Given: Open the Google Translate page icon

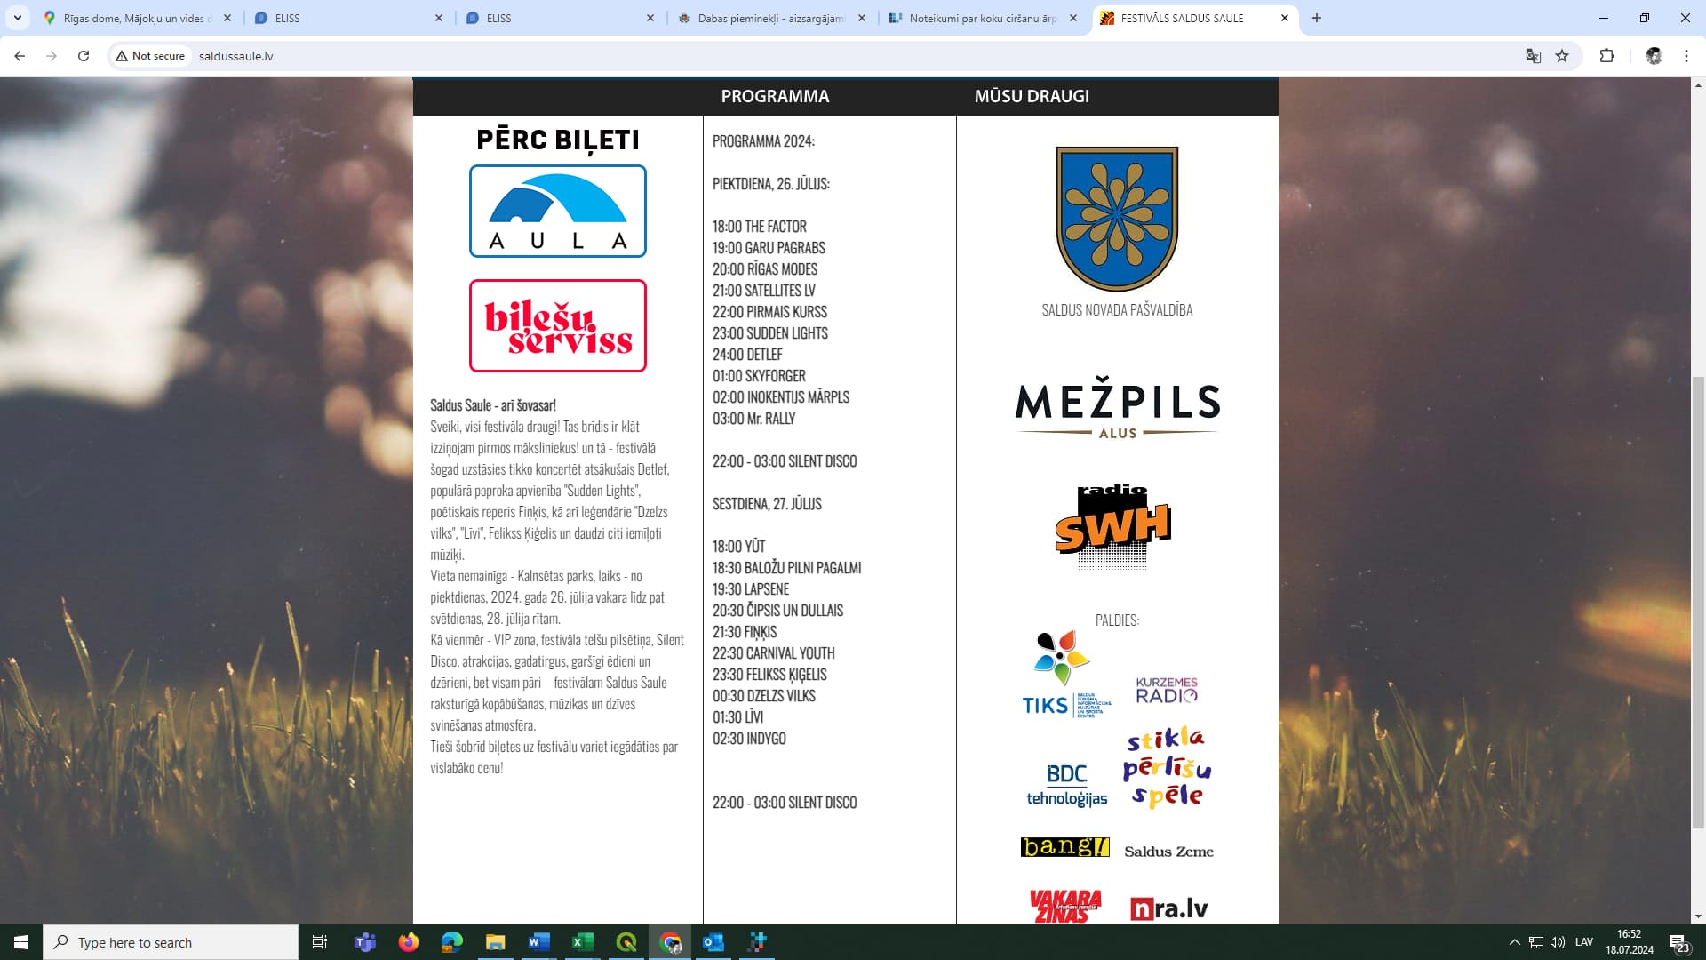Looking at the screenshot, I should click(1533, 56).
